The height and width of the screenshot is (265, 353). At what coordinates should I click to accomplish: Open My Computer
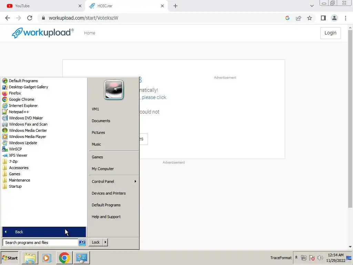pos(103,169)
